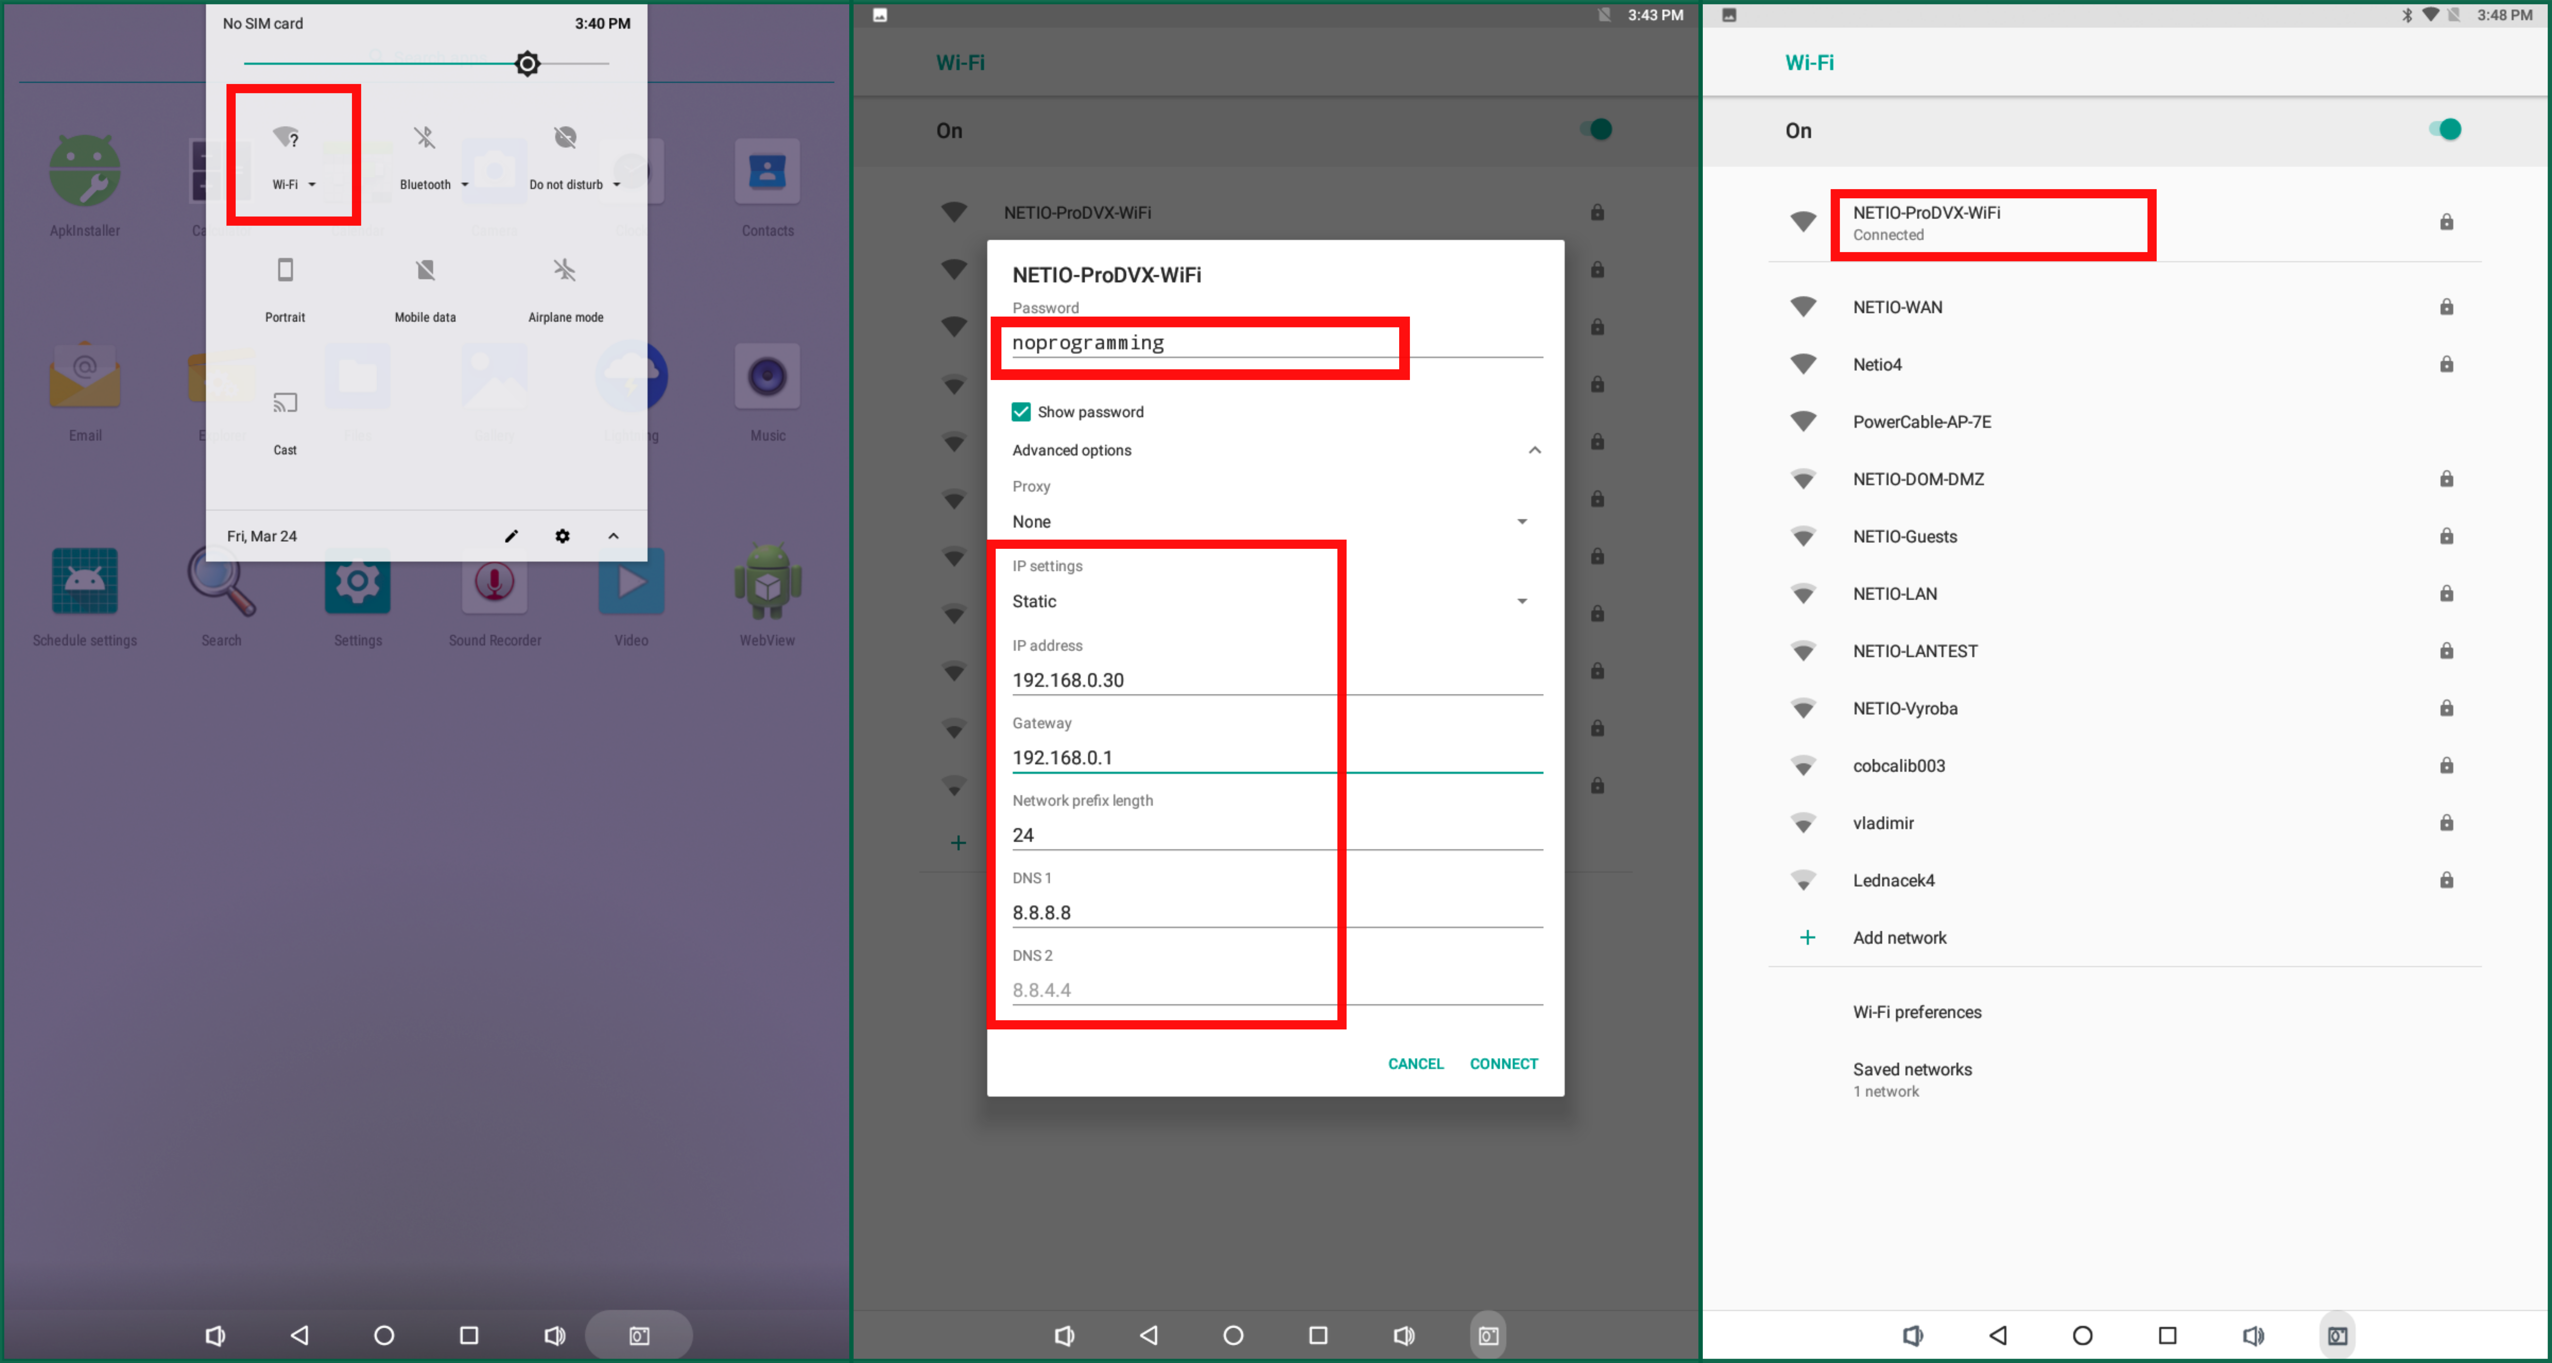This screenshot has width=2552, height=1363.
Task: Edit quick settings tiles with pencil icon
Action: pyautogui.click(x=511, y=536)
